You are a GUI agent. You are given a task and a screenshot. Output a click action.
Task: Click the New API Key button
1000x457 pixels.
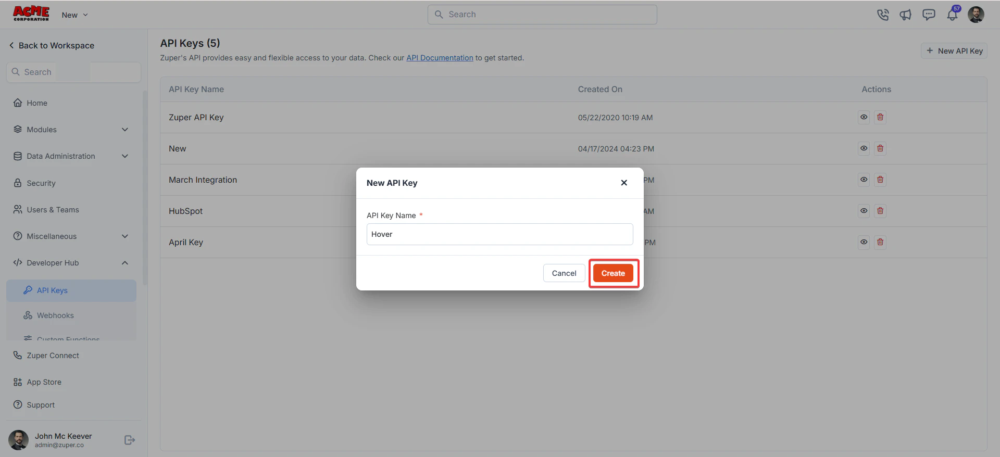[954, 51]
